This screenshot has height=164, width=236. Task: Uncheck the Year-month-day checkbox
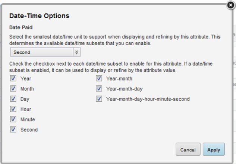tap(99, 89)
